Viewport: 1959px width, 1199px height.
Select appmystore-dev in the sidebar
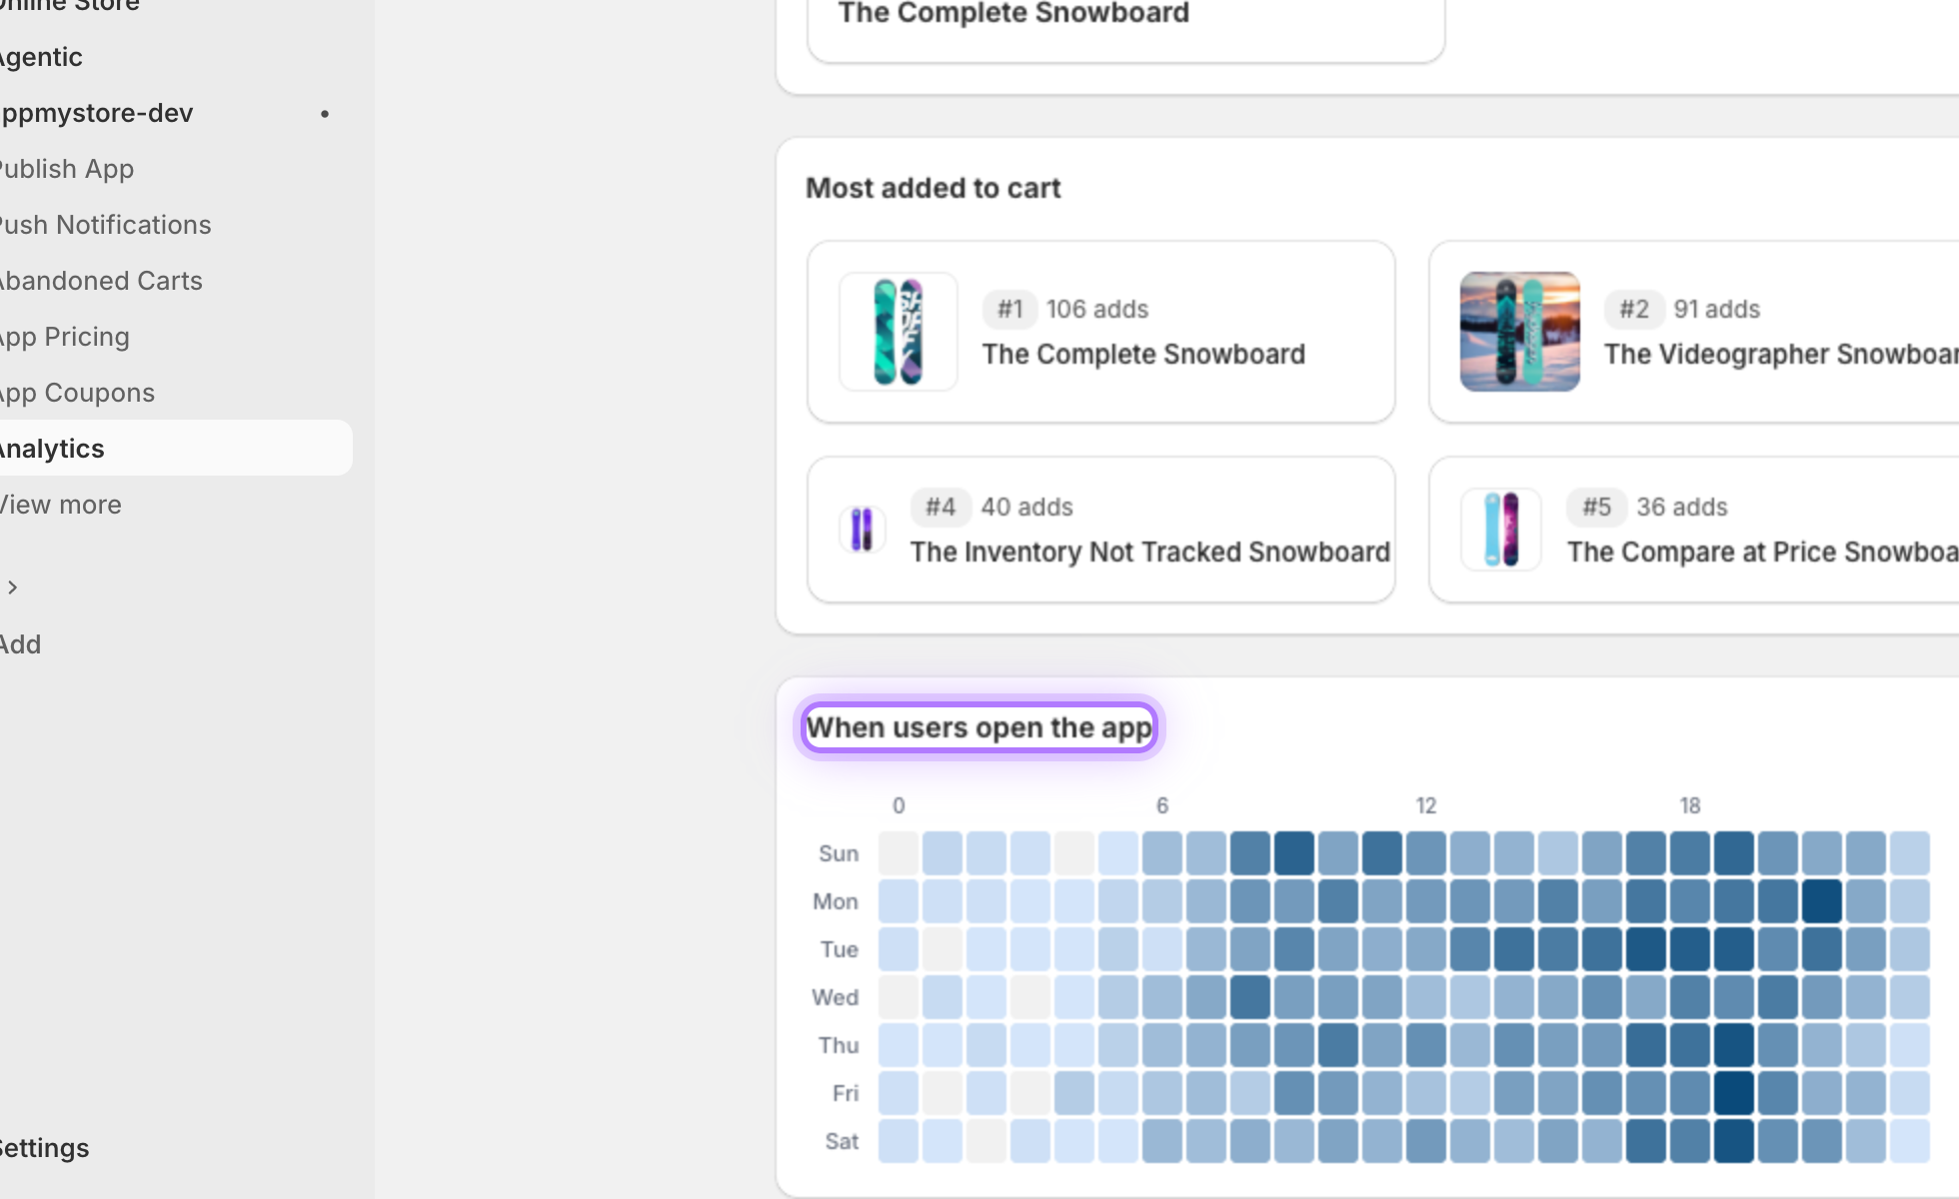tap(96, 113)
